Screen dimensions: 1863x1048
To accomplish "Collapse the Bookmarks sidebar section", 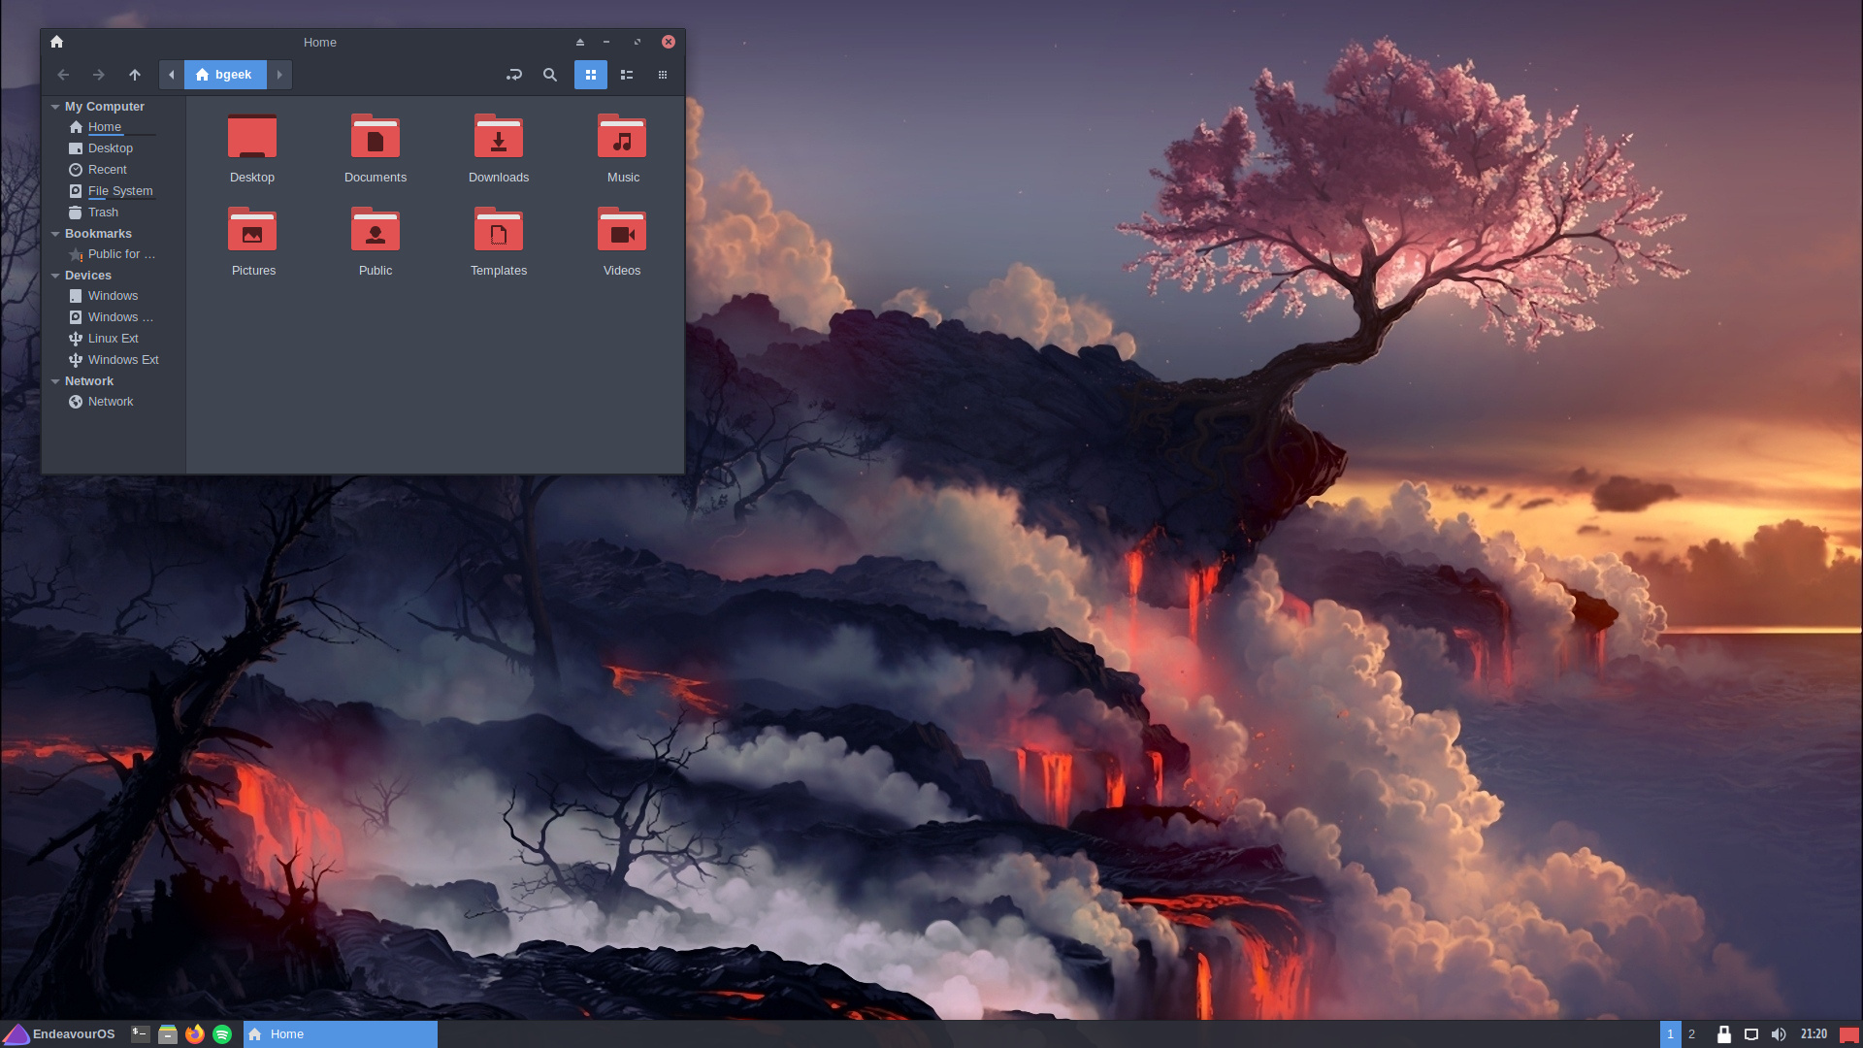I will click(55, 234).
